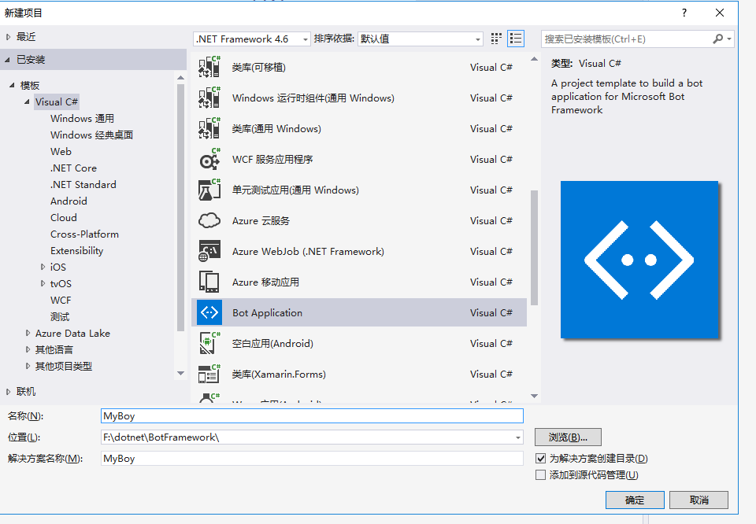Expand the 联机 section
Image resolution: width=756 pixels, height=524 pixels.
pyautogui.click(x=8, y=392)
